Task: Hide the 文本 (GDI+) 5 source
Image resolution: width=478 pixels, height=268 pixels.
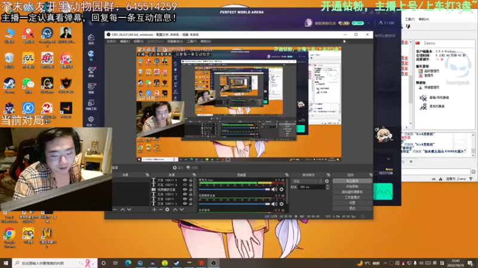Action: point(185,180)
